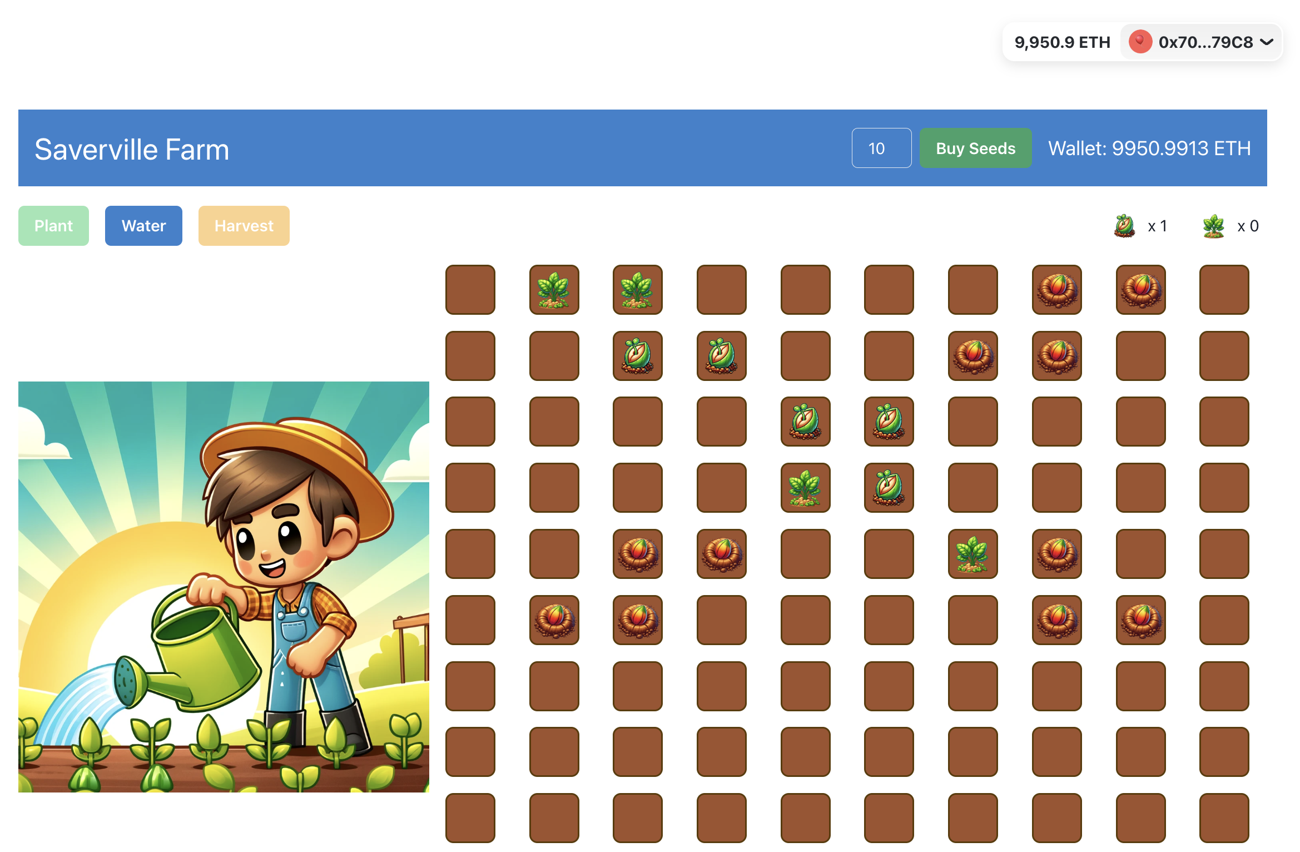Click the farmer watering illustration
Viewport: 1300px width, 852px height.
click(224, 587)
